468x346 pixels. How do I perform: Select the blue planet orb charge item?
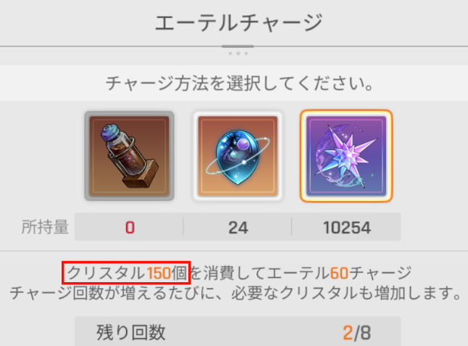238,156
